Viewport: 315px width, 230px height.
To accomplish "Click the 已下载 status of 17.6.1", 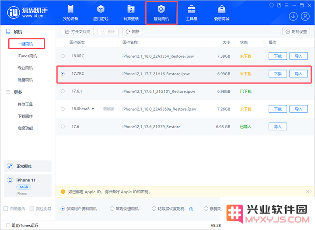I will (246, 91).
